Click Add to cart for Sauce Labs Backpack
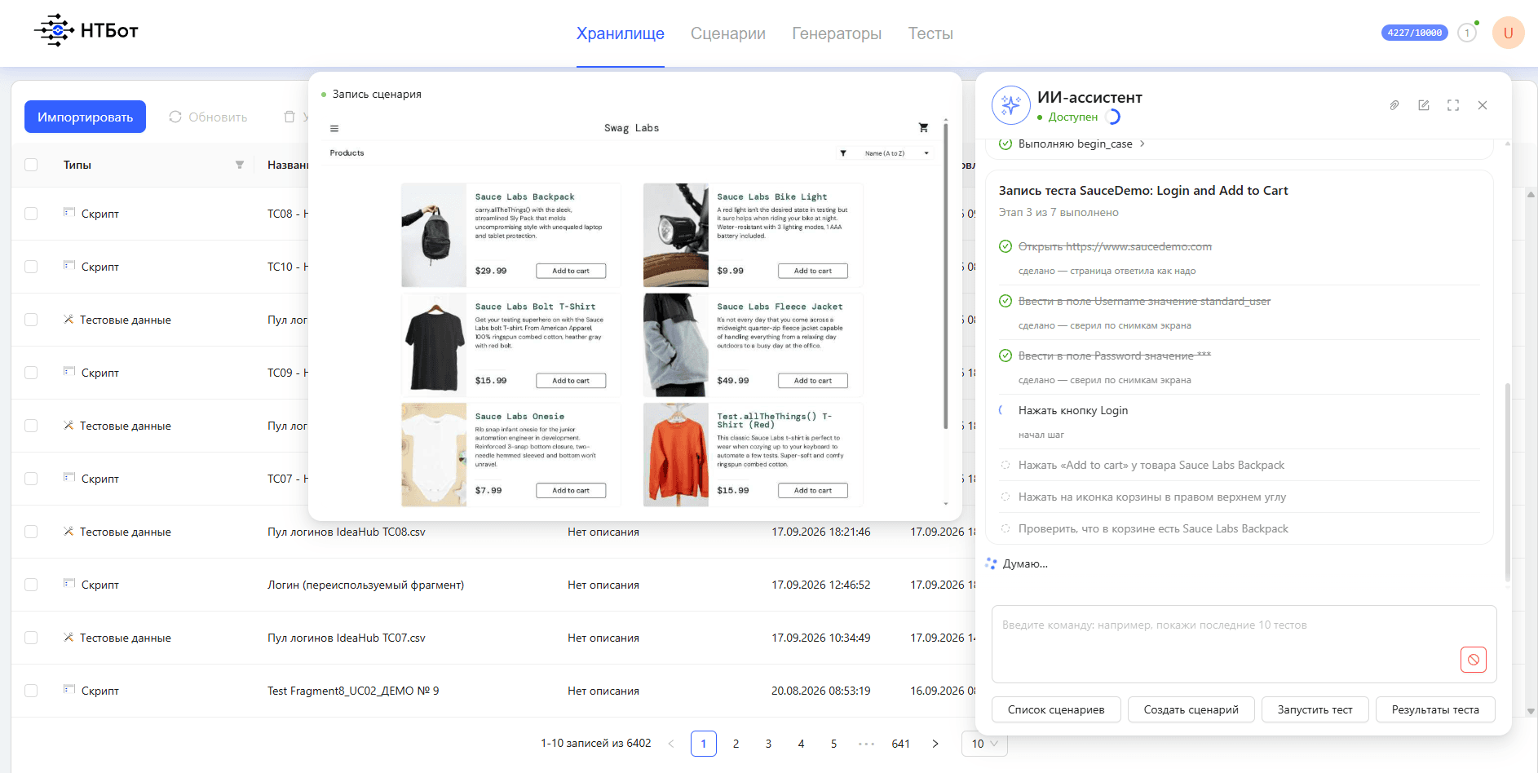The image size is (1538, 773). (x=571, y=271)
